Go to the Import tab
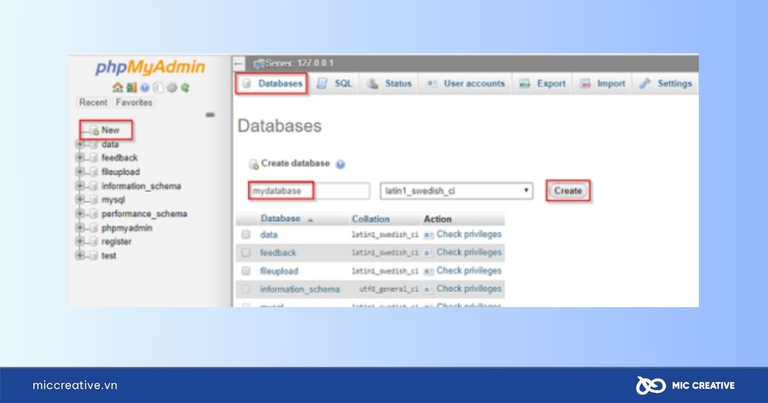 [x=602, y=84]
